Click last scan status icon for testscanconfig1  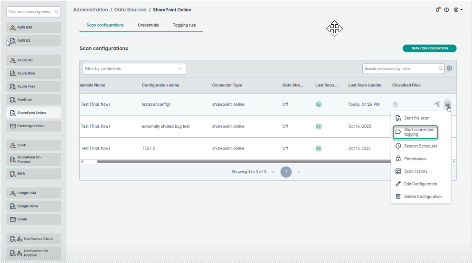point(319,104)
